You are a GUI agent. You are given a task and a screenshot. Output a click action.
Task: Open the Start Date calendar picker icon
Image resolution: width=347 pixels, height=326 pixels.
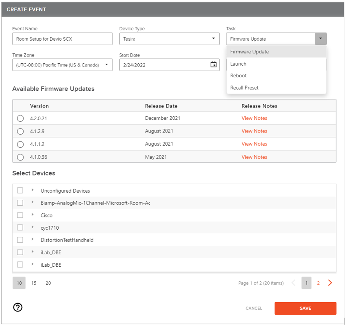point(213,64)
